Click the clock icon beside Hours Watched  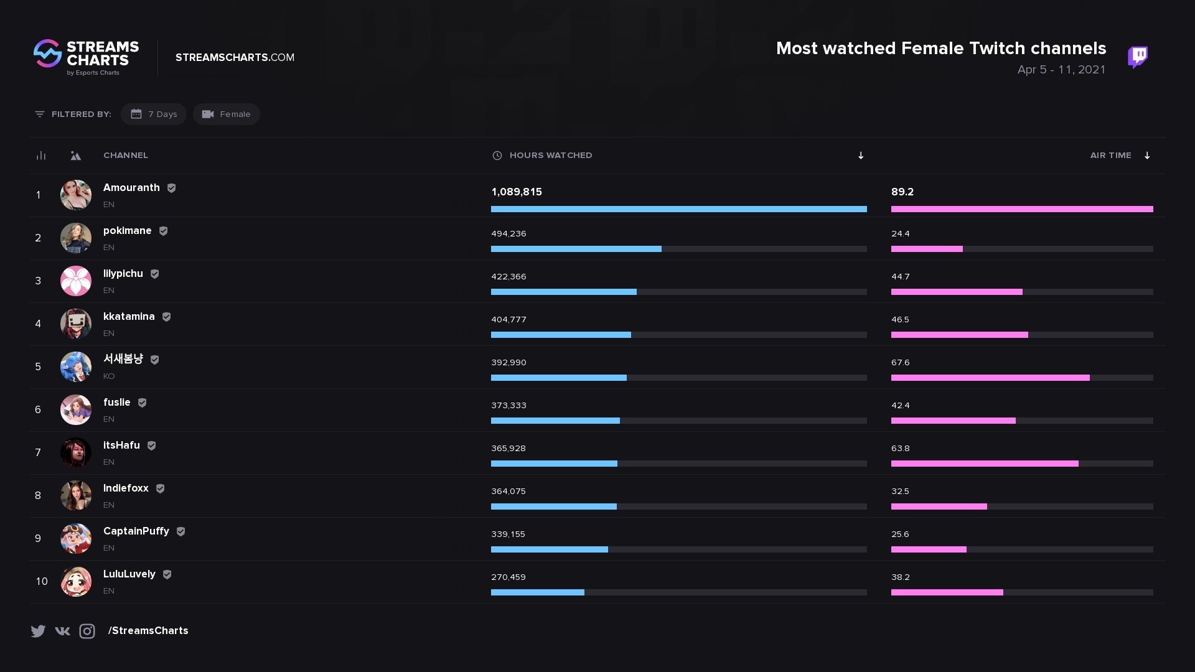pyautogui.click(x=497, y=156)
